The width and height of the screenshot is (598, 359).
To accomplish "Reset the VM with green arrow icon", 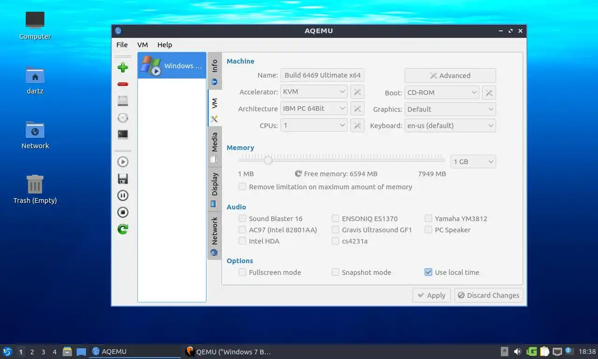I will point(123,229).
